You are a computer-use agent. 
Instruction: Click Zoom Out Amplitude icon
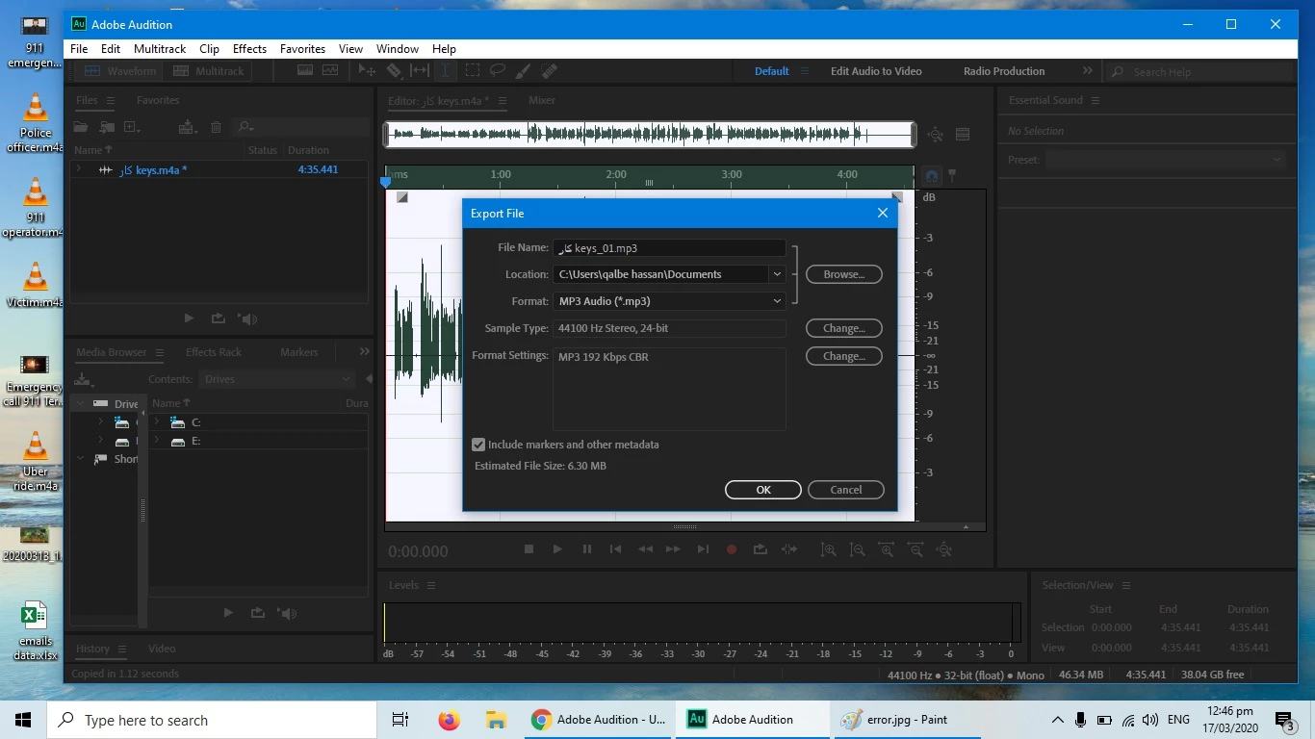857,549
